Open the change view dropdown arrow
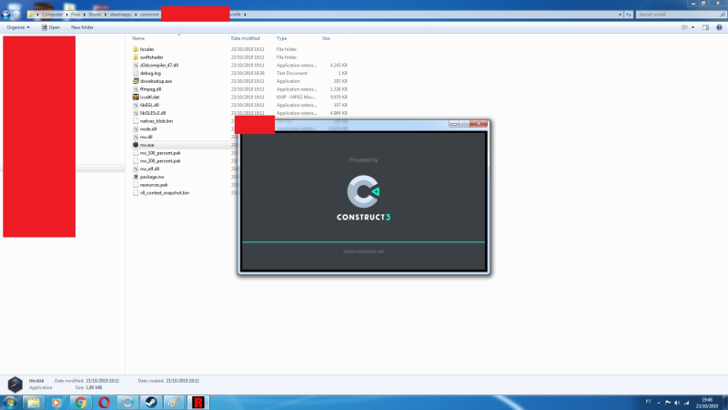 click(x=693, y=27)
